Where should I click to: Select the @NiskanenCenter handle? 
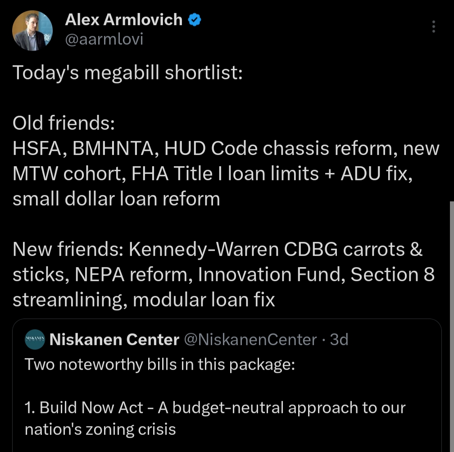tap(251, 339)
